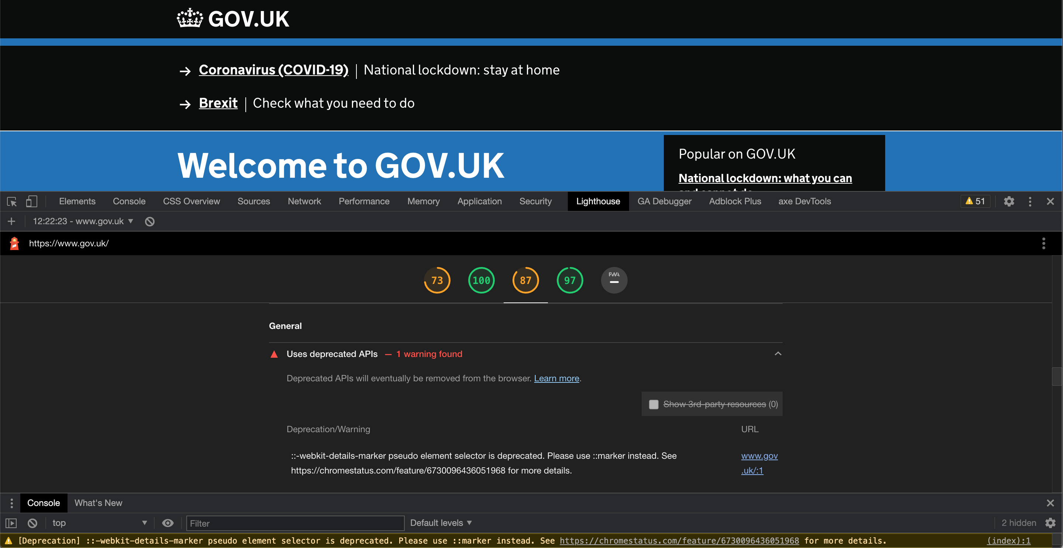
Task: Add a new Lighthouse report with plus icon
Action: tap(11, 221)
